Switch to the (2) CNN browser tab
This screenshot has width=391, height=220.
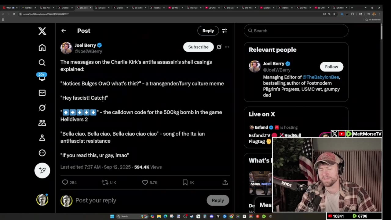[321, 8]
